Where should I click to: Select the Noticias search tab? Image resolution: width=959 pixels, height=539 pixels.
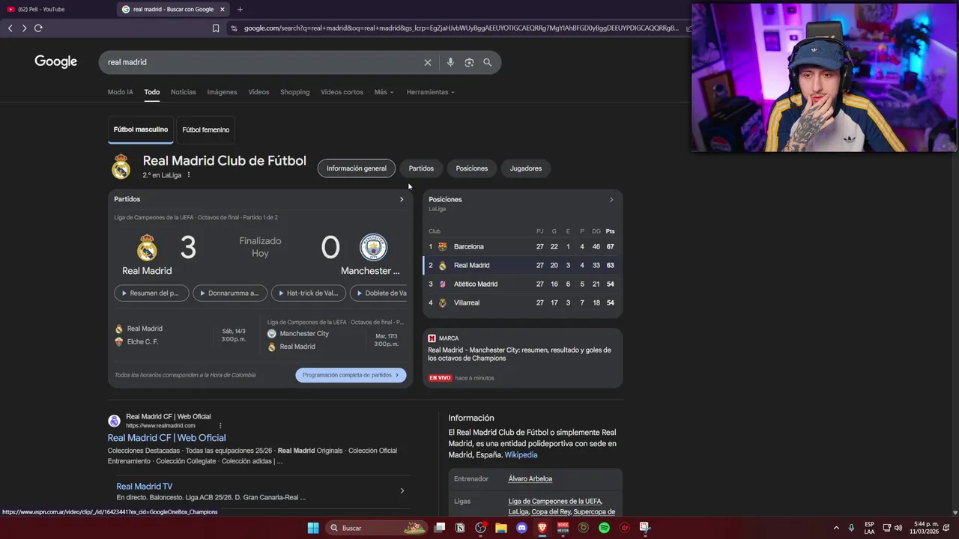point(184,92)
